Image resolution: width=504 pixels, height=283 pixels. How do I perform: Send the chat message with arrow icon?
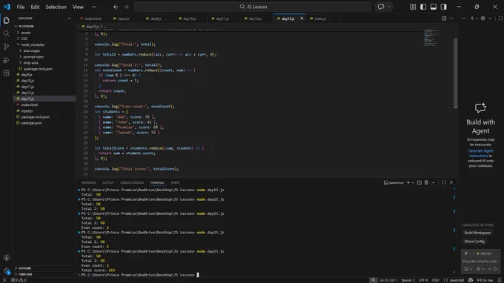[496, 269]
